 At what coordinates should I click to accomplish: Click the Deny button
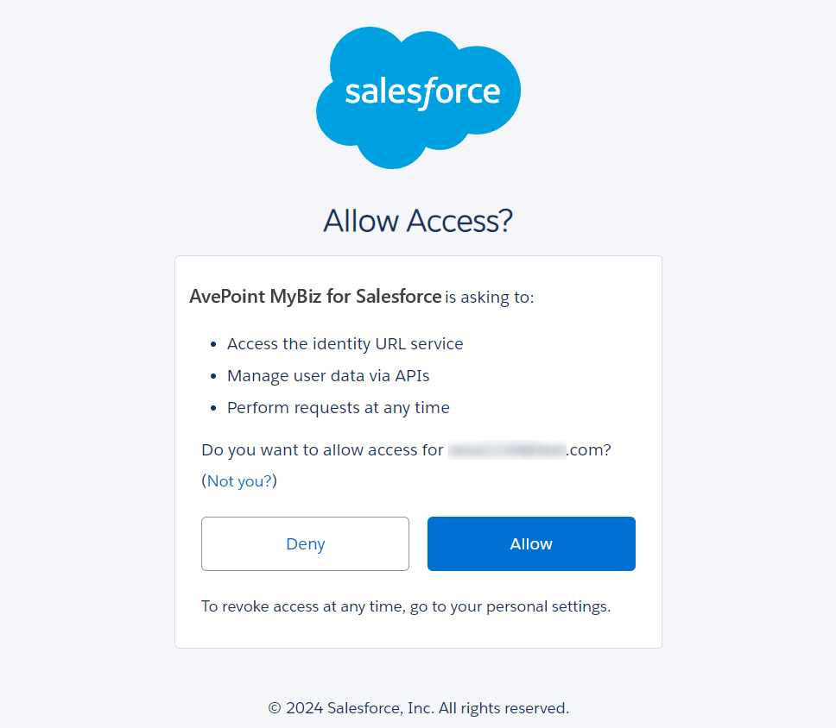click(x=305, y=543)
